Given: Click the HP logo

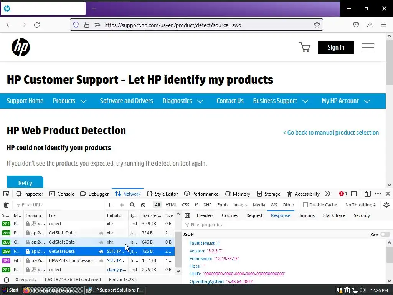Looking at the screenshot, I should pos(21,47).
